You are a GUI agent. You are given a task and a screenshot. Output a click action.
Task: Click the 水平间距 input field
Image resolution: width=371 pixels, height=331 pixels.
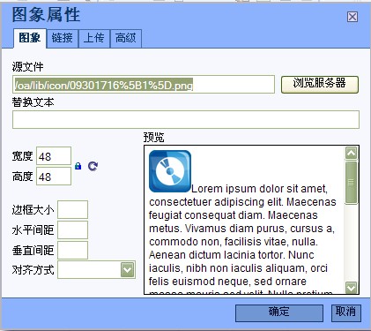click(72, 229)
